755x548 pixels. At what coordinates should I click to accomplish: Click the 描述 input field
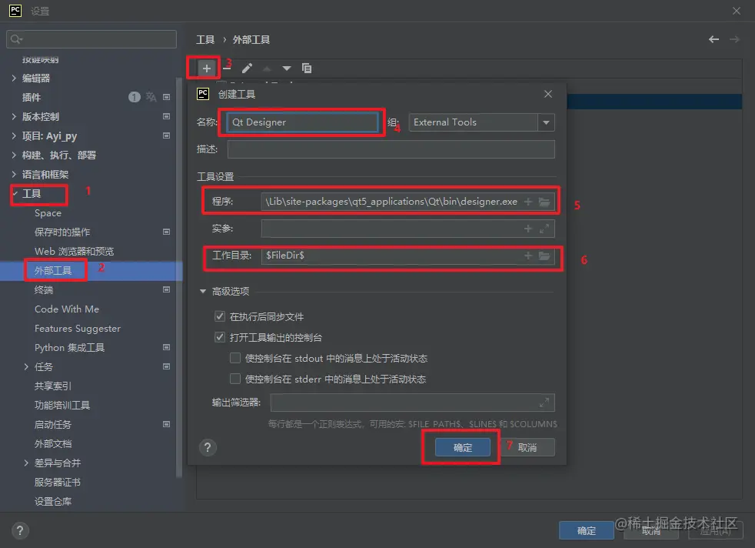click(391, 149)
